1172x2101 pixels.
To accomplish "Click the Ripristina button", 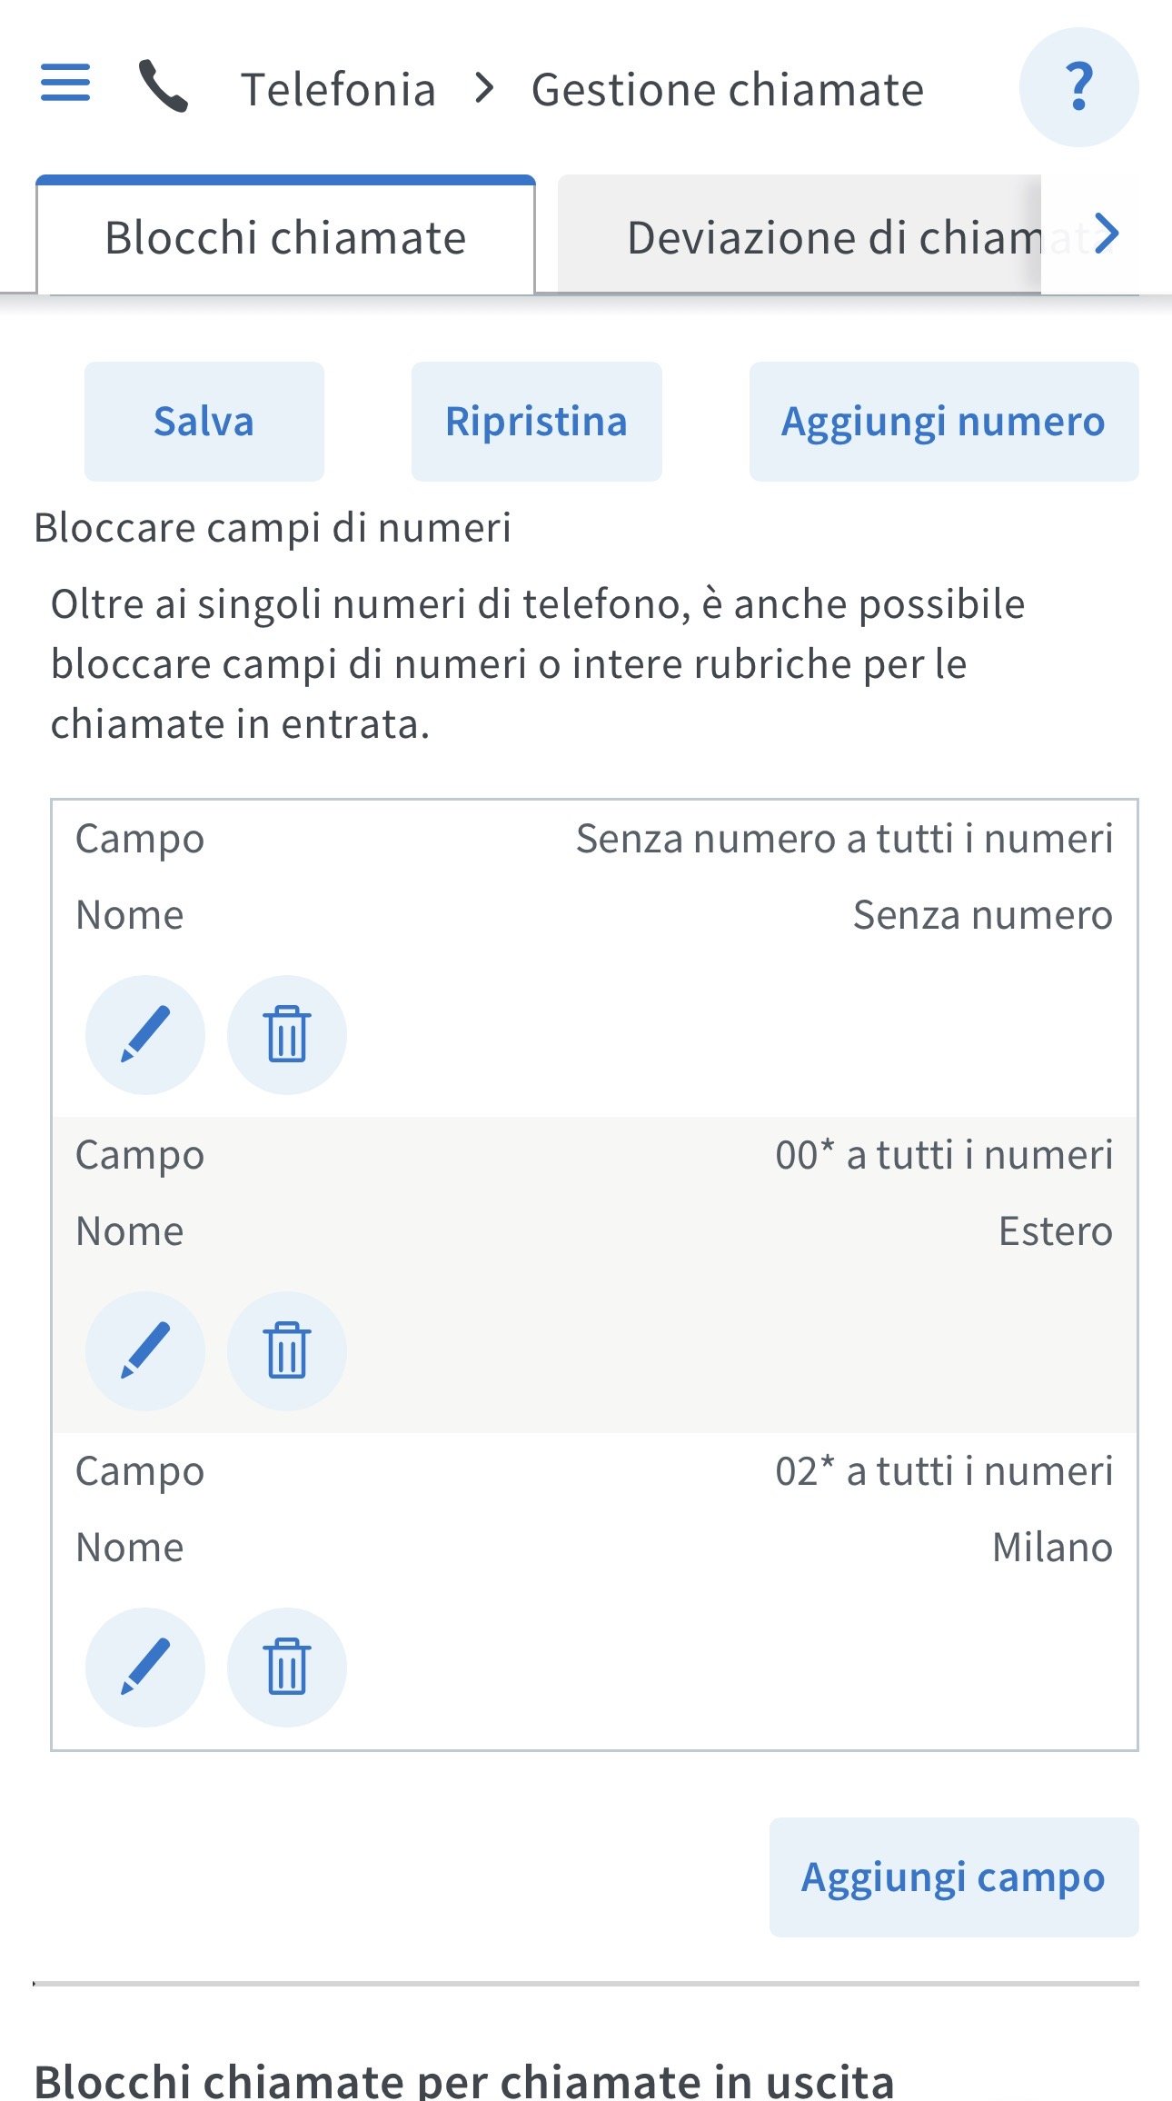I will coord(536,422).
